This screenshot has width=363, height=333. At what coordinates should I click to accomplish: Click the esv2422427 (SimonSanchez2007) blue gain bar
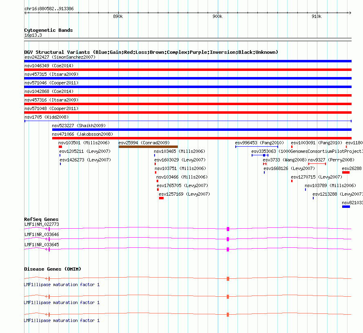(188, 61)
